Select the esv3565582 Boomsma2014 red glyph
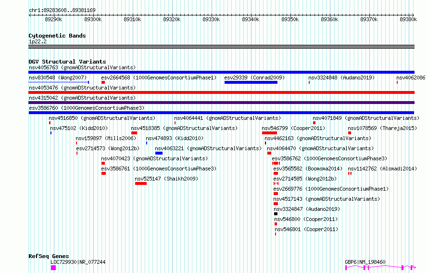Screen dimensions: 428x273 276,173
